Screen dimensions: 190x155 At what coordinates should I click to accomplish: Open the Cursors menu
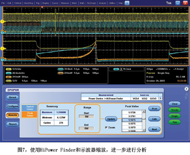(55, 3)
